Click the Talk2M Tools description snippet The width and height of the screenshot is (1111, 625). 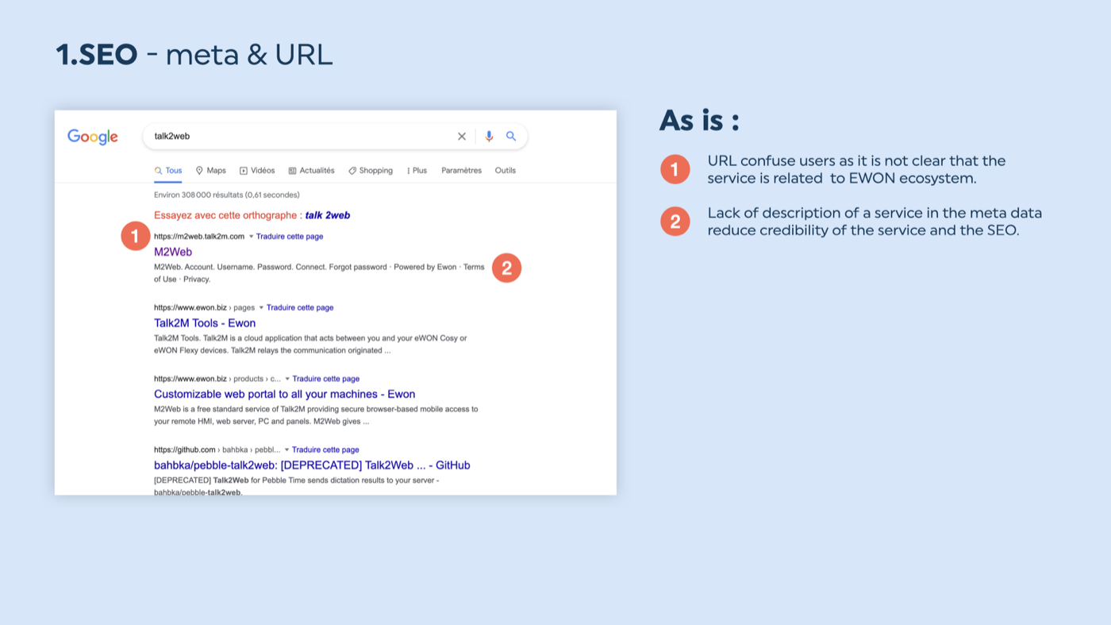click(310, 344)
